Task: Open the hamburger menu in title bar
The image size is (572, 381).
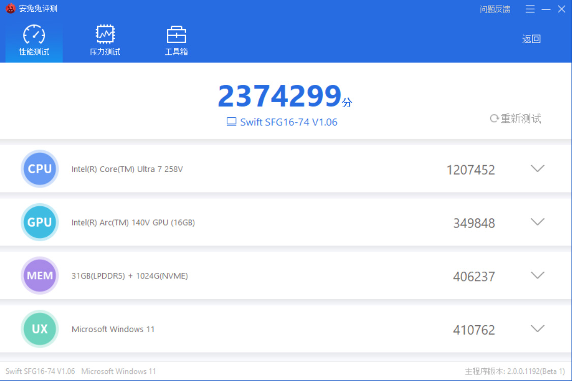Action: click(x=530, y=9)
